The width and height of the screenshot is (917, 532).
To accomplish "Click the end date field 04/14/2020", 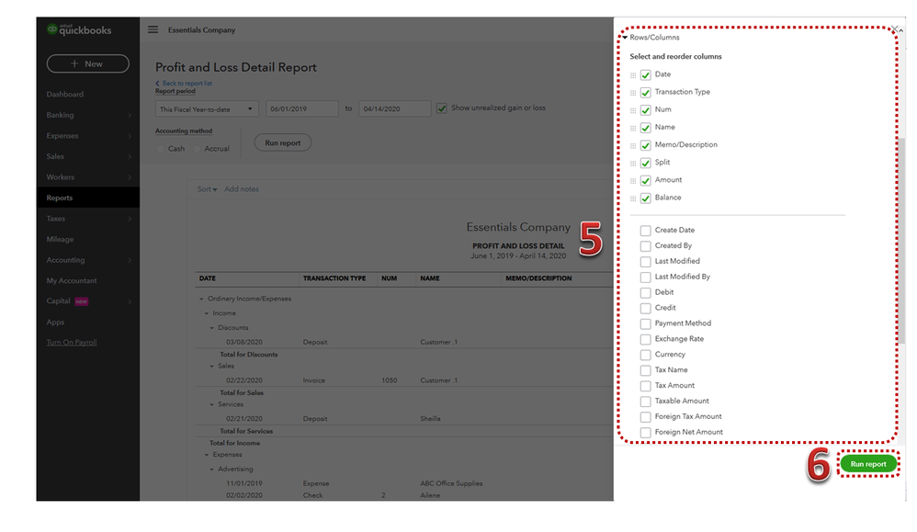I will (x=395, y=108).
